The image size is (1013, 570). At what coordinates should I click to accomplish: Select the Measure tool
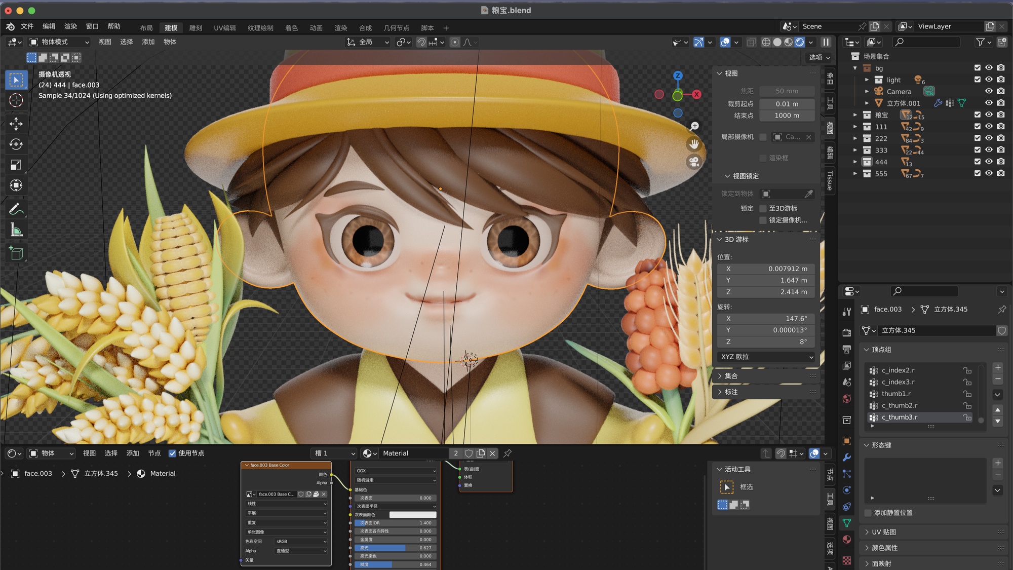(x=16, y=230)
